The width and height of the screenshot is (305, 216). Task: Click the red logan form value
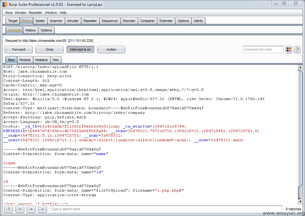pyautogui.click(x=9, y=163)
